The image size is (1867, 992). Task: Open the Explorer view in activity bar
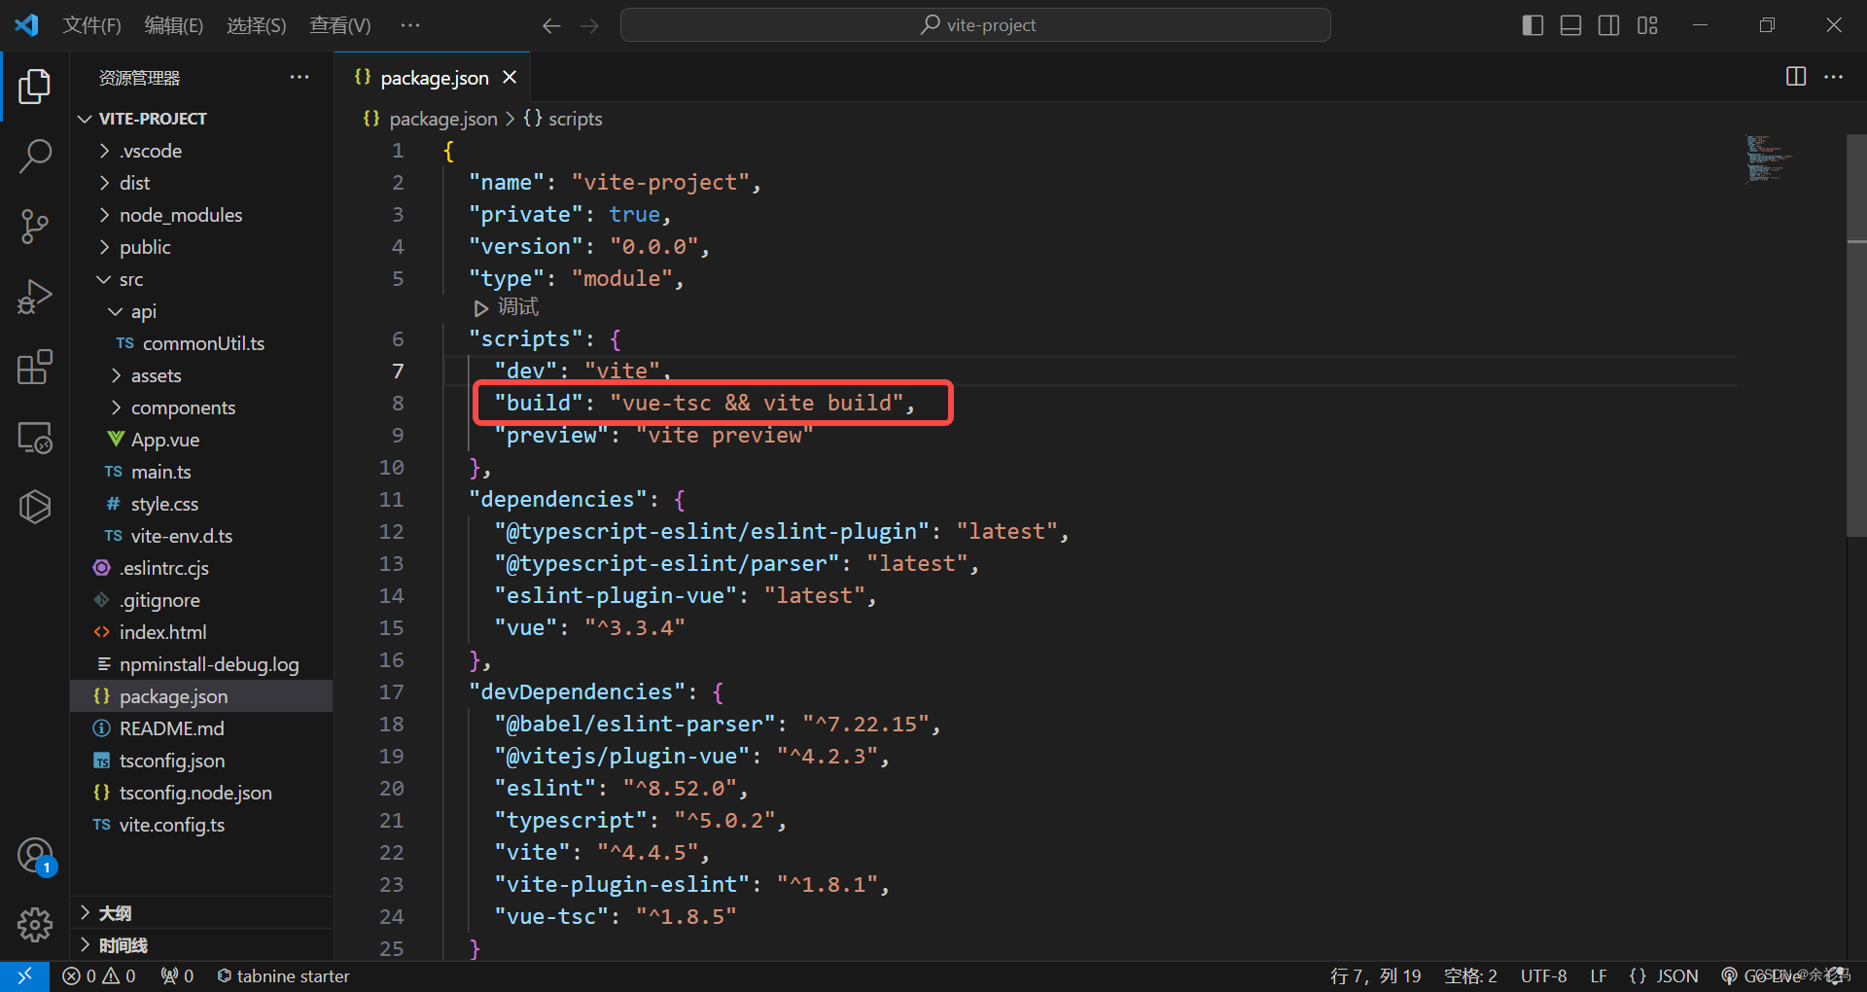pyautogui.click(x=35, y=86)
